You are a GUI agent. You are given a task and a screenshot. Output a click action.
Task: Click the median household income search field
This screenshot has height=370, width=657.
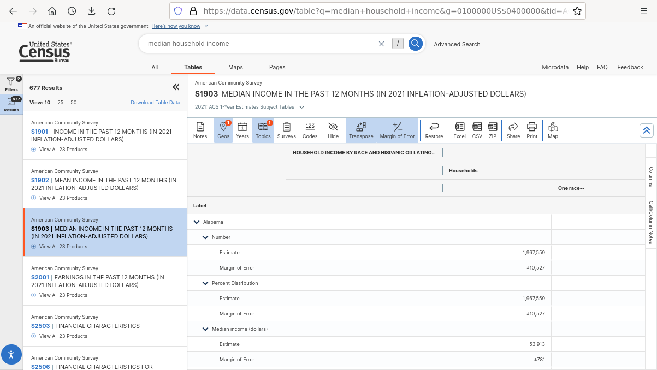[x=257, y=44]
